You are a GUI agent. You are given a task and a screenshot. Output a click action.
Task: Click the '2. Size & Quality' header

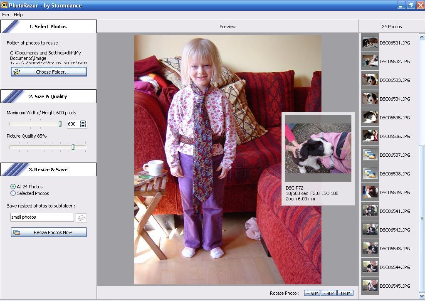click(48, 96)
